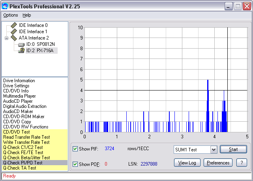253x181 pixels.
Task: Open CD/DVD-ROM Maker
Action: (x=24, y=117)
